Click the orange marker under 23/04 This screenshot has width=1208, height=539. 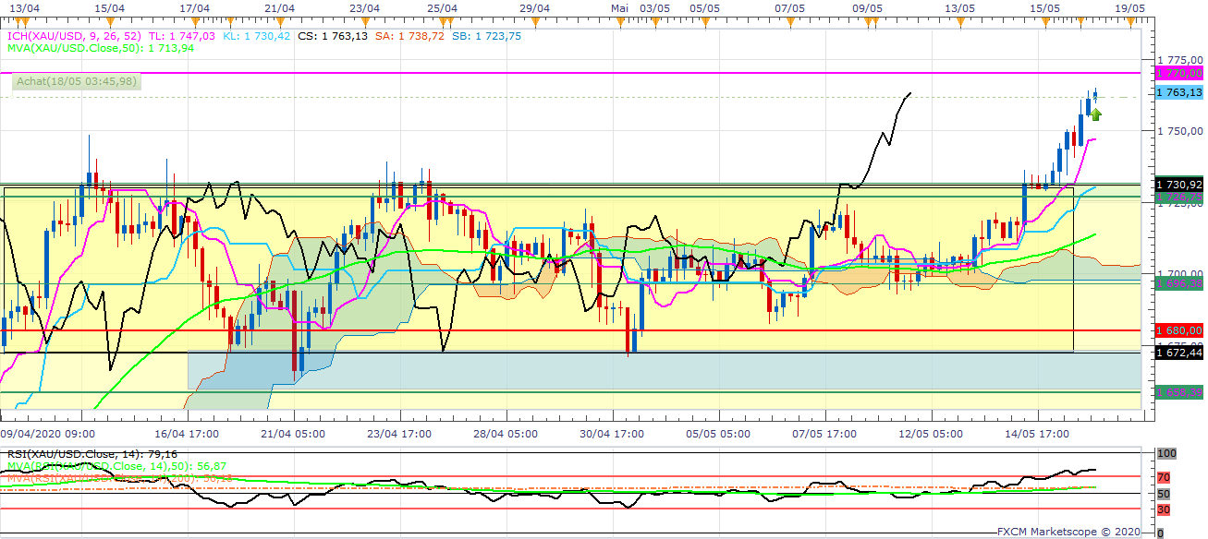[x=363, y=18]
